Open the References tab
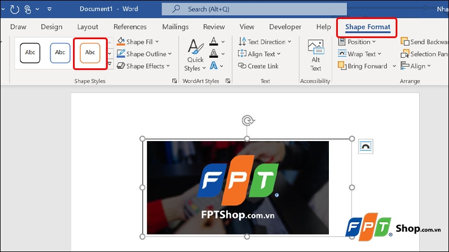Viewport: 449px width, 252px height. pos(130,27)
